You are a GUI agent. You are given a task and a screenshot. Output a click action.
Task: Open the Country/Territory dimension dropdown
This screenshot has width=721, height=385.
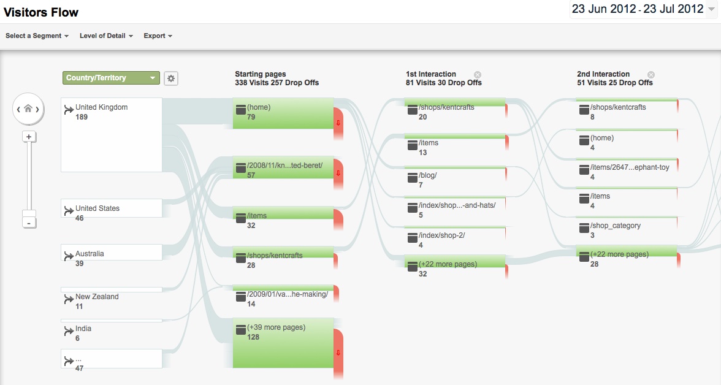pyautogui.click(x=111, y=78)
